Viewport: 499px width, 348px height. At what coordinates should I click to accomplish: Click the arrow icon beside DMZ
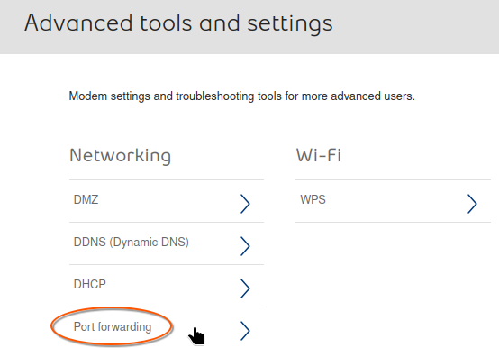point(245,204)
